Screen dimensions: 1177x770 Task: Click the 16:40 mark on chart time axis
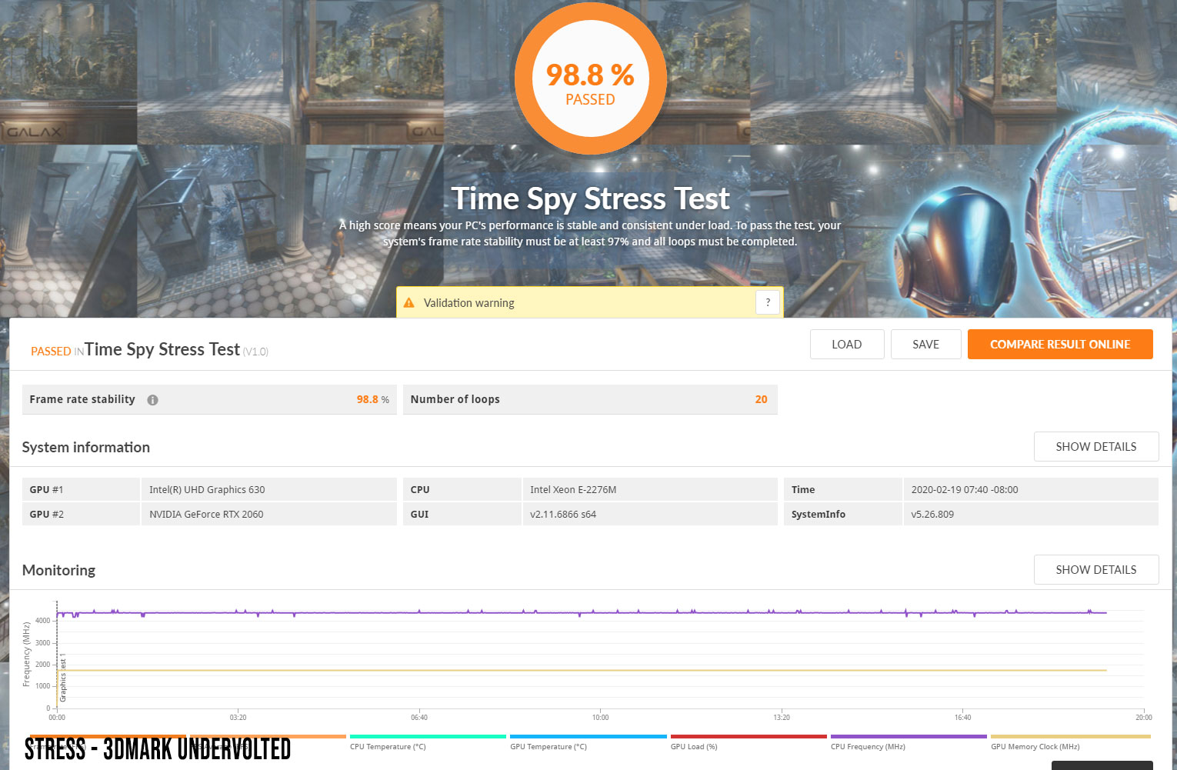point(962,718)
